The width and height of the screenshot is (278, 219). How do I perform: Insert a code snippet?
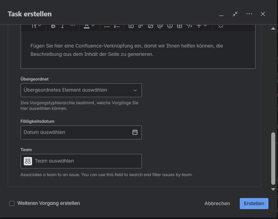click(x=189, y=26)
